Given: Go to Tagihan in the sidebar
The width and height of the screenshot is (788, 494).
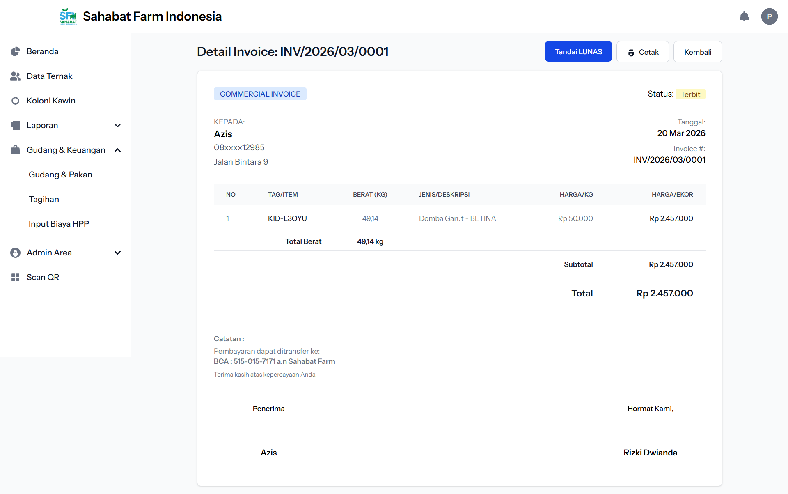Looking at the screenshot, I should 44,199.
